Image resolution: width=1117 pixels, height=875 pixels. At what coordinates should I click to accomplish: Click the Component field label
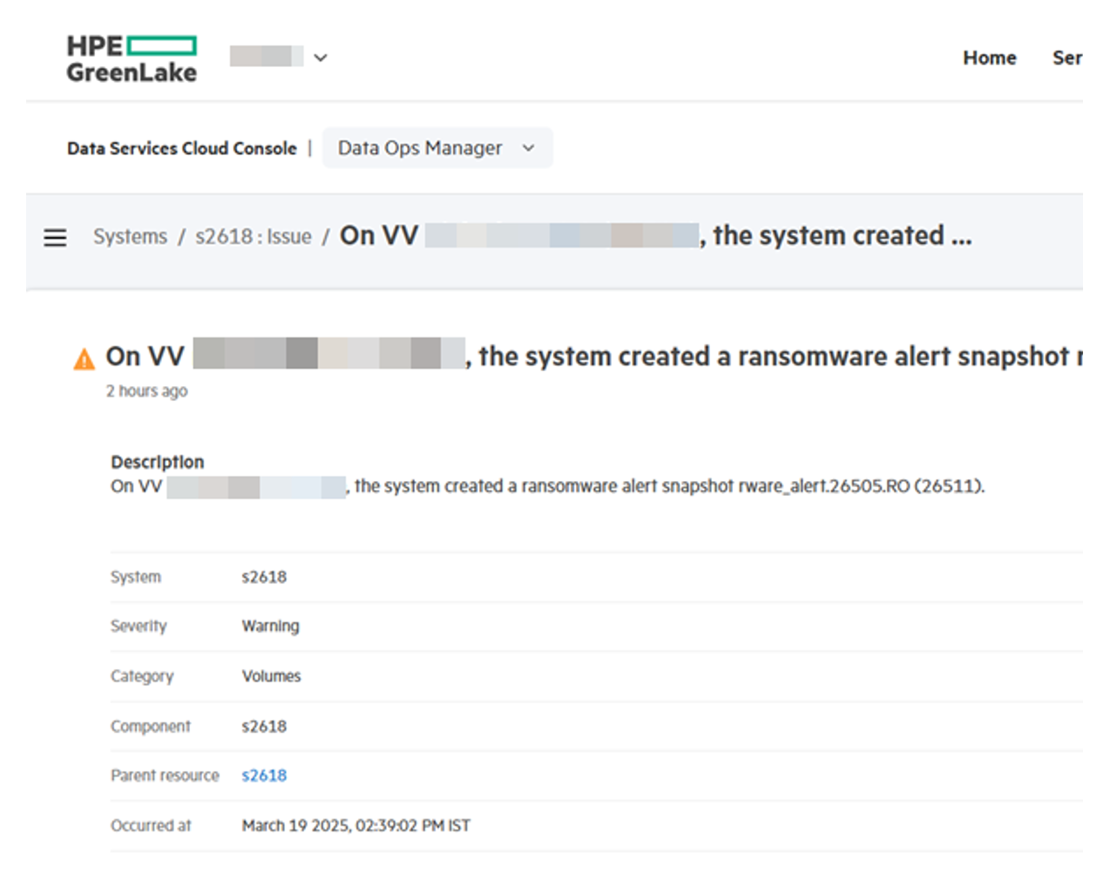[x=151, y=727]
